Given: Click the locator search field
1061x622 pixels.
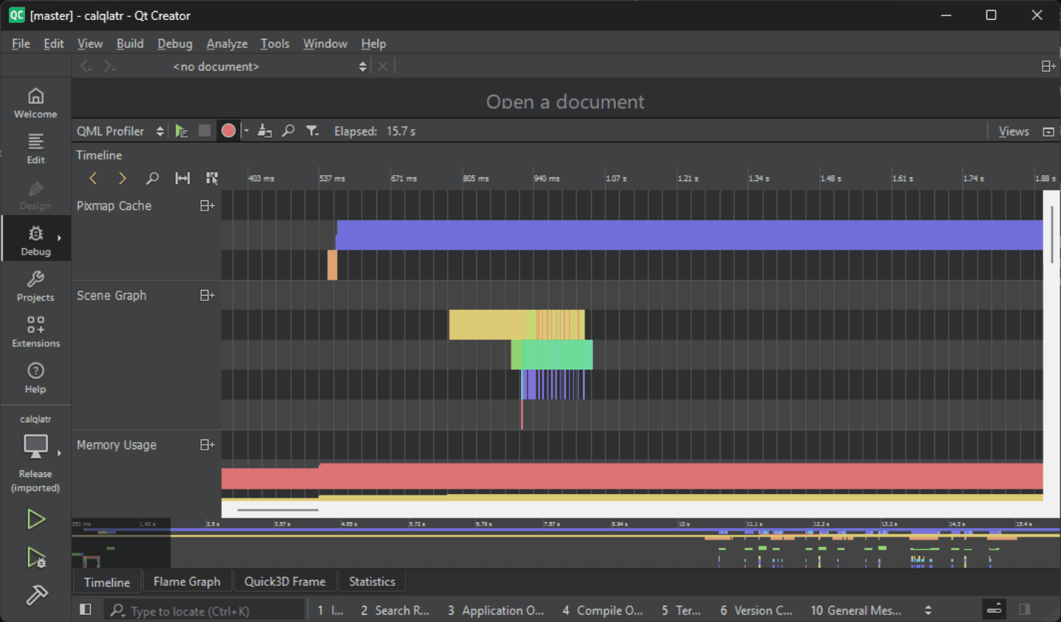Looking at the screenshot, I should point(205,610).
